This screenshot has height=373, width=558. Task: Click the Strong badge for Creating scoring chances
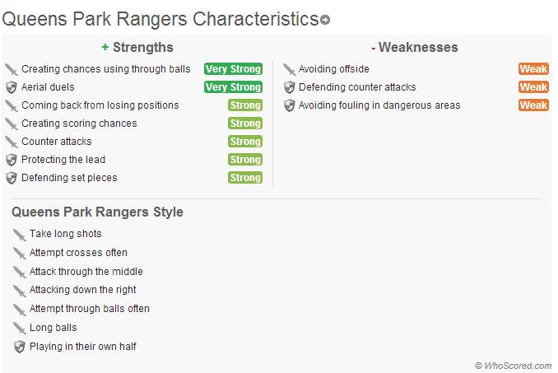pos(245,124)
